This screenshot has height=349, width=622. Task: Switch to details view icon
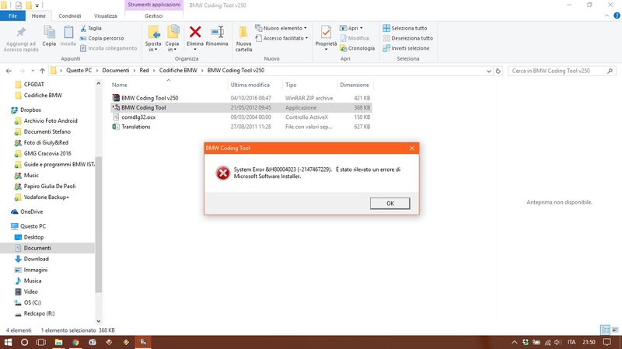605,330
